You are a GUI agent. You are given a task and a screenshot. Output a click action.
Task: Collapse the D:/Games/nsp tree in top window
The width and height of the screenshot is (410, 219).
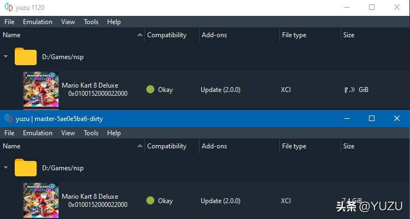coord(6,56)
